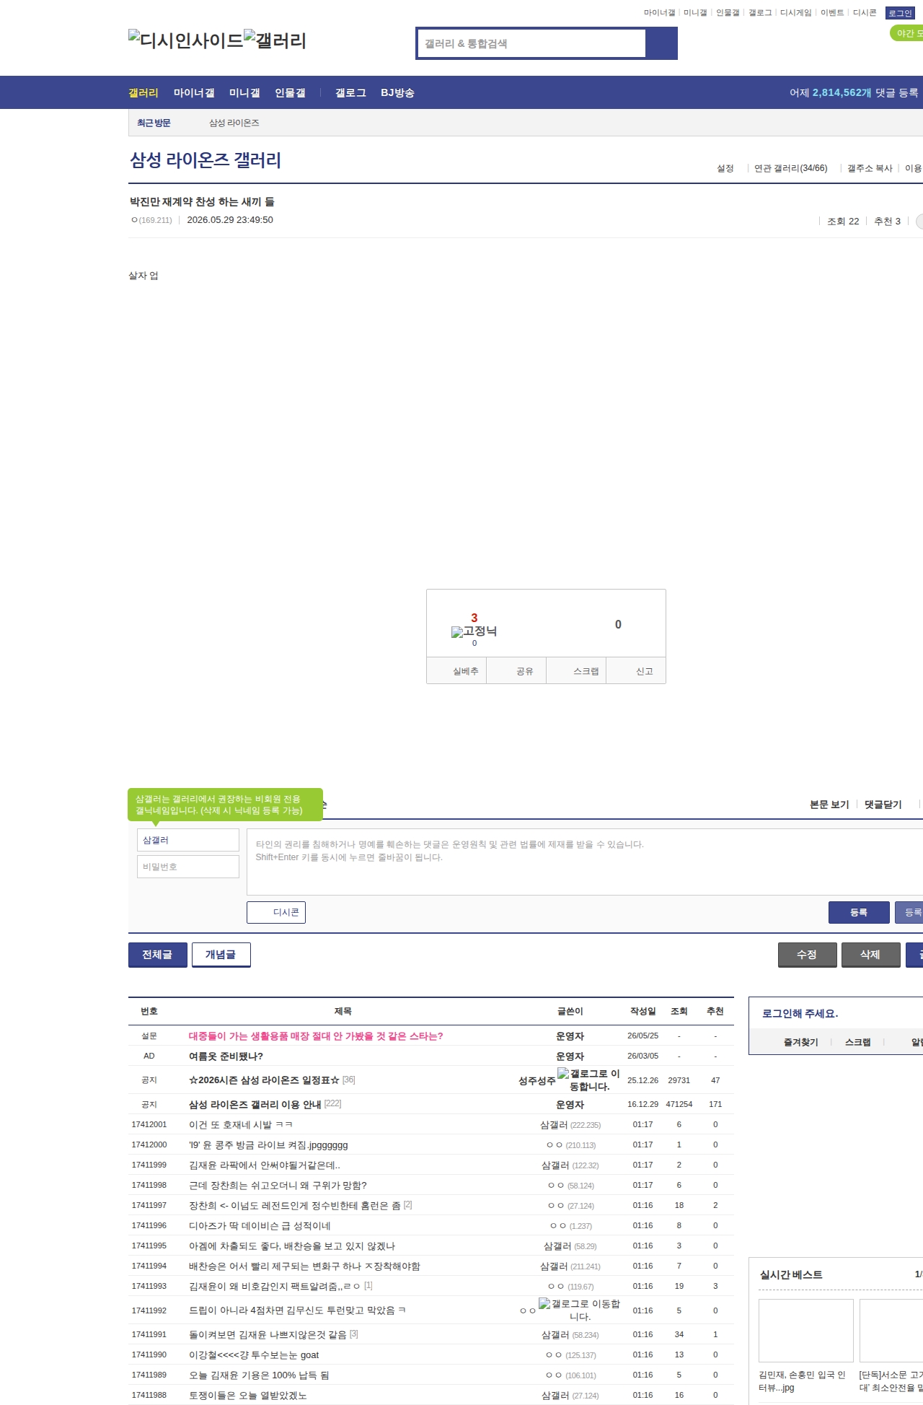This screenshot has width=923, height=1405.
Task: Open post 이강철<<<<걍 투수보는눈 goat
Action: pyautogui.click(x=254, y=1355)
